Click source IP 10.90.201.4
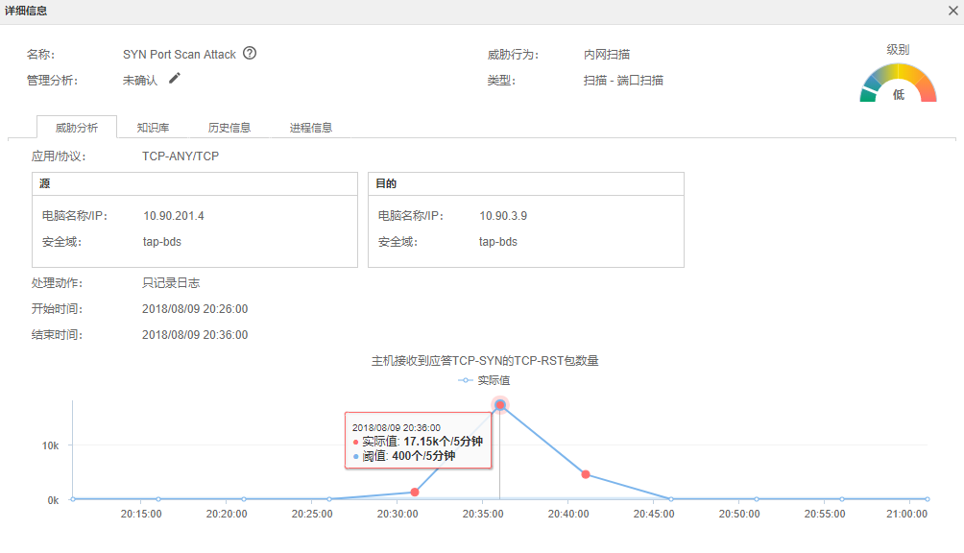 click(x=174, y=216)
